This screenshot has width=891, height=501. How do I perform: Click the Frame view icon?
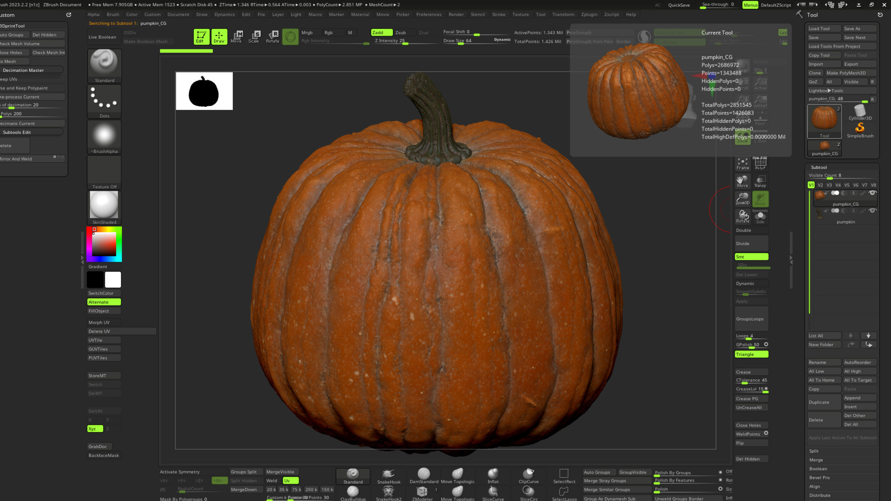point(742,163)
